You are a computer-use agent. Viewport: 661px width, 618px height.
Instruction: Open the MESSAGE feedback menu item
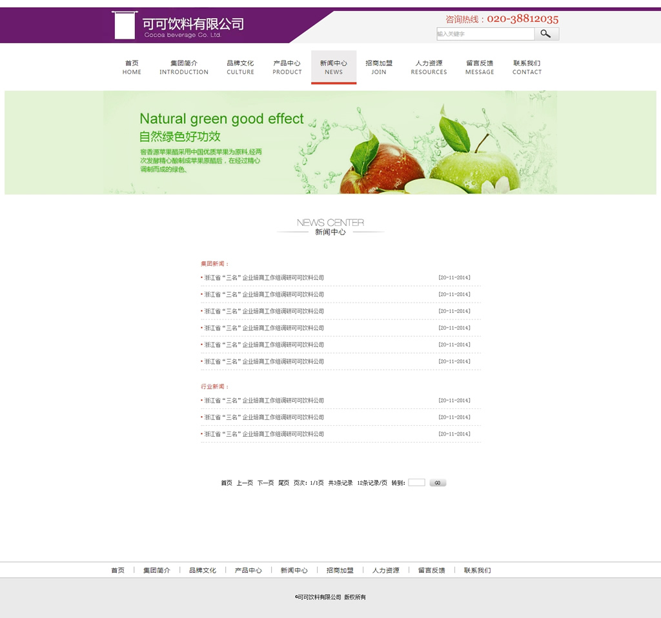click(x=480, y=67)
